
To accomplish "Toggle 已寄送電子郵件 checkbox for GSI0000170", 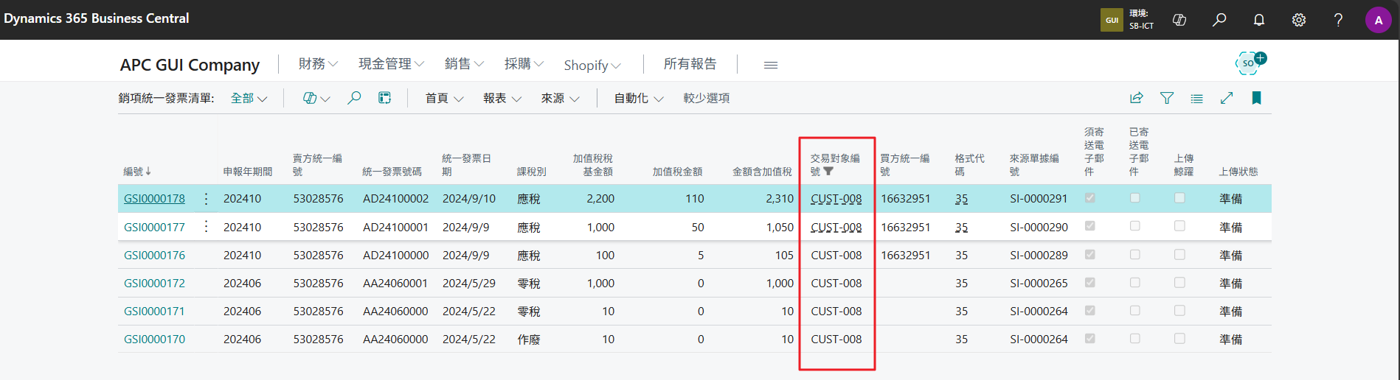I will pyautogui.click(x=1135, y=339).
